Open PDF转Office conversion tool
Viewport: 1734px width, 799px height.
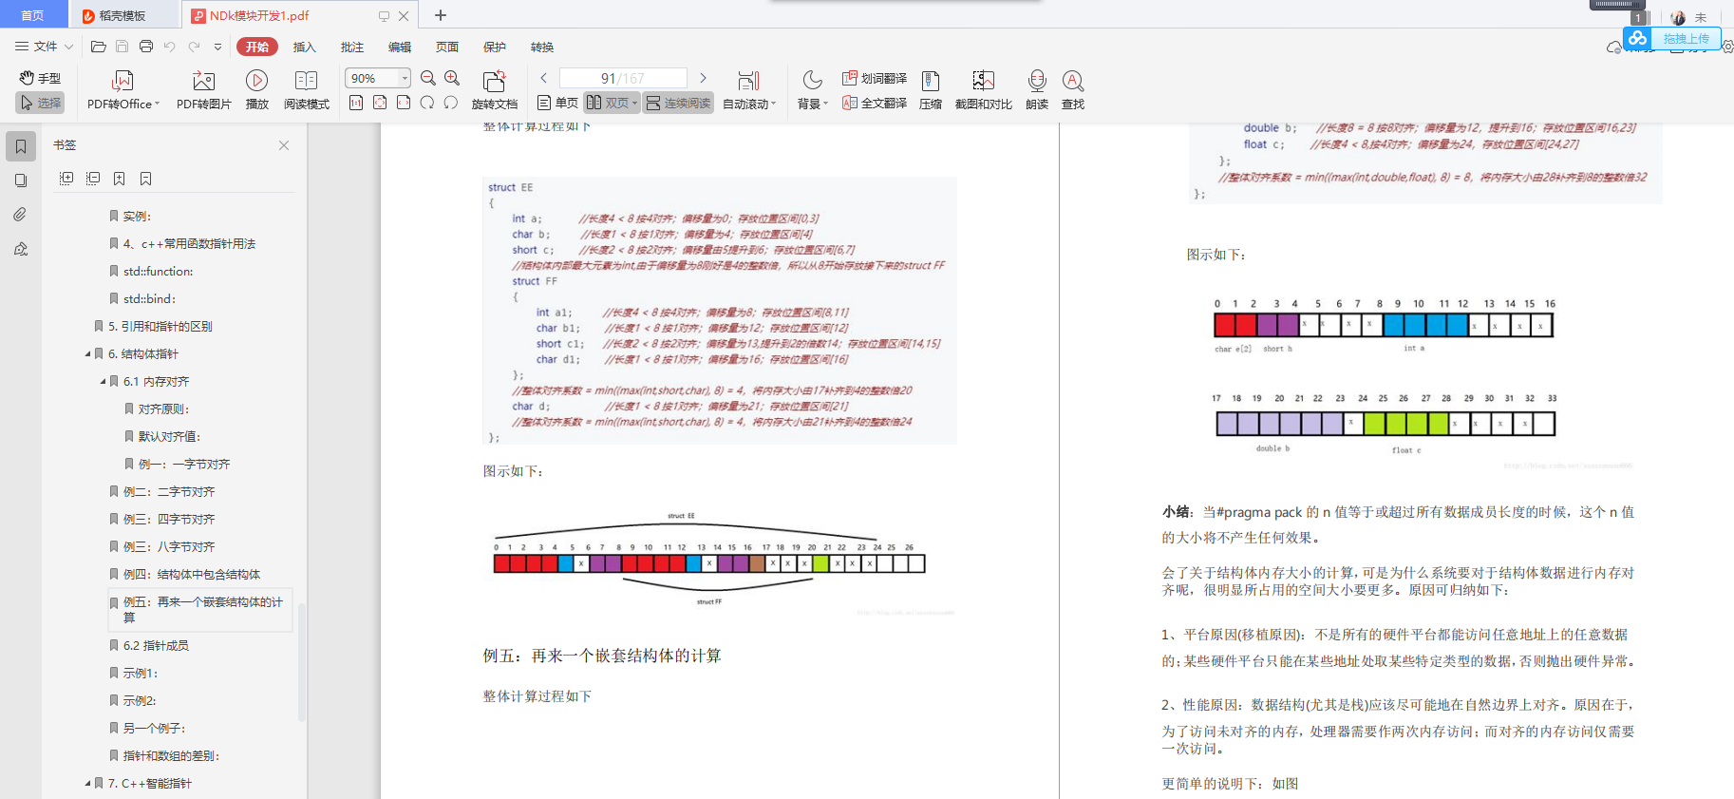(x=123, y=90)
